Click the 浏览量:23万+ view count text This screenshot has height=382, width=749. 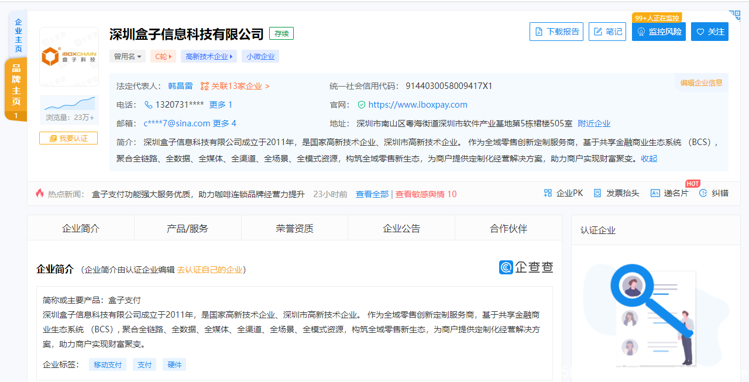pyautogui.click(x=70, y=118)
